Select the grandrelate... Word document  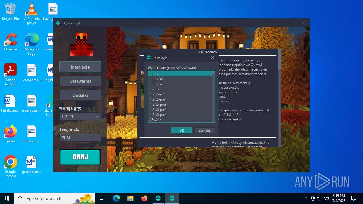(31, 165)
